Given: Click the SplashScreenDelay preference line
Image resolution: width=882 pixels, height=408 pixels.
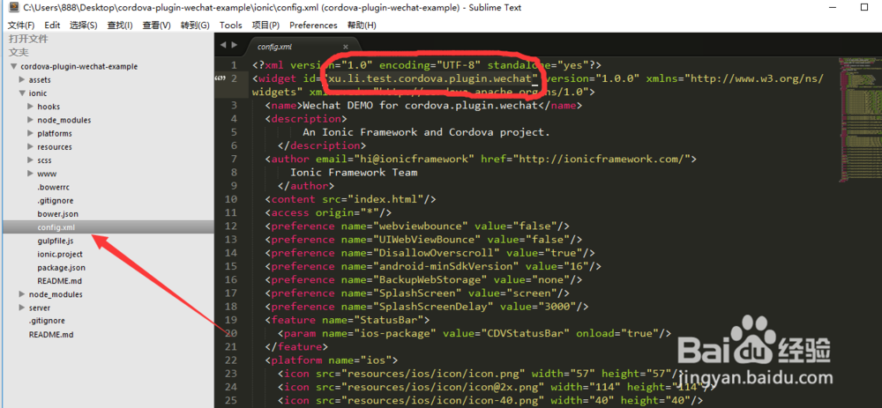Looking at the screenshot, I should pos(426,307).
